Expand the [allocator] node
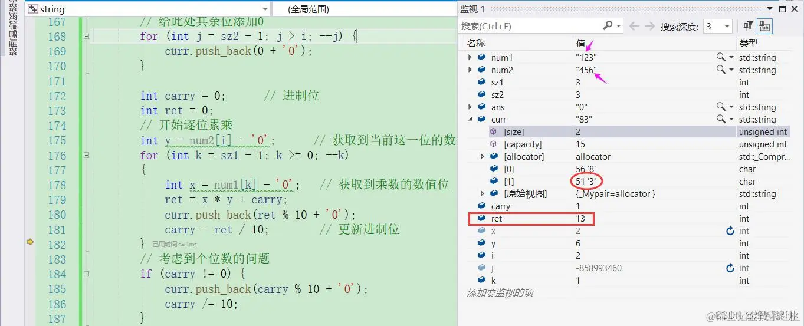This screenshot has height=326, width=804. coord(482,157)
